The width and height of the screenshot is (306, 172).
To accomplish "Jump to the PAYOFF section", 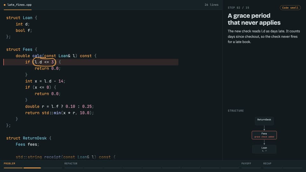I will (x=246, y=163).
